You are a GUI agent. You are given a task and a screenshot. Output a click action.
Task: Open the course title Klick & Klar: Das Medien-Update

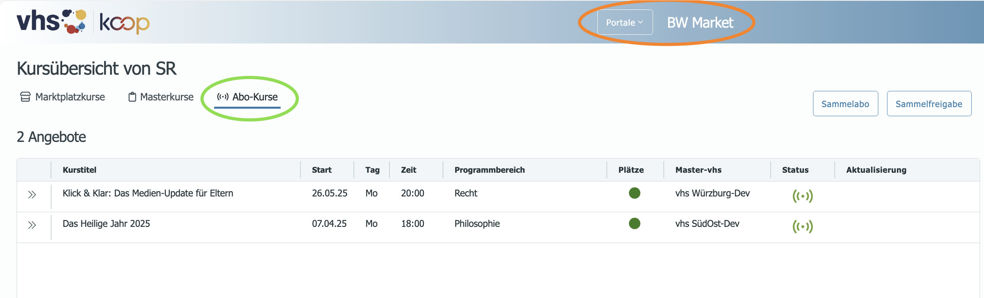tap(148, 193)
